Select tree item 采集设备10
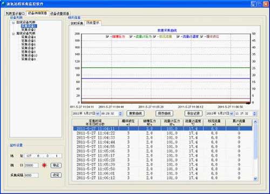This screenshot has width=270, height=194. click(29, 56)
